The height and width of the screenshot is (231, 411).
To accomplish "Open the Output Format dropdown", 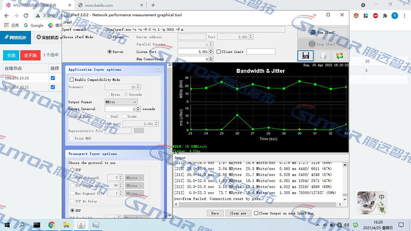I will tap(122, 102).
